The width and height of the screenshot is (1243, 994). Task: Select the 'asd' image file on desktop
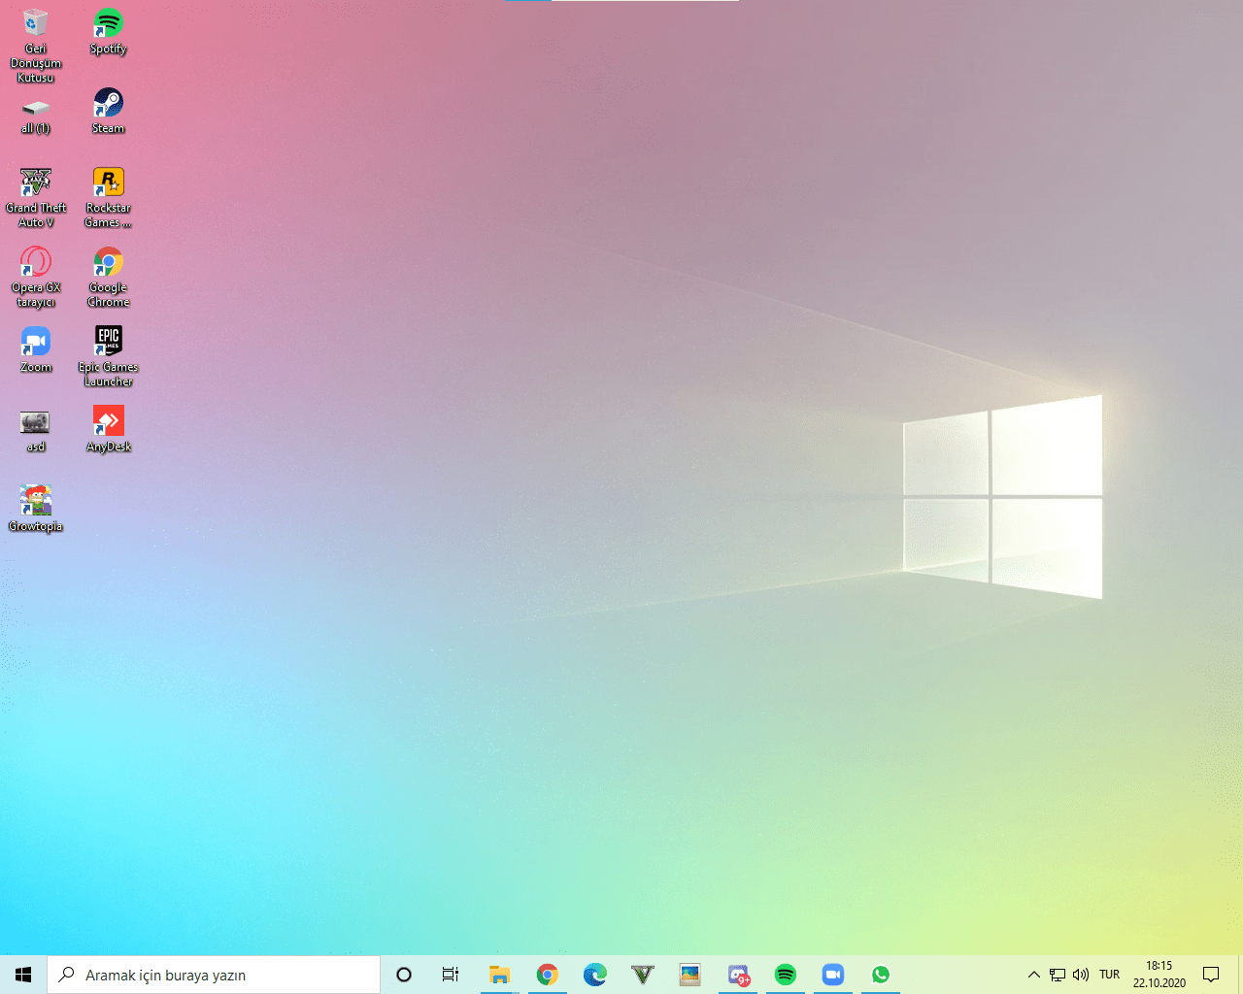pos(36,429)
